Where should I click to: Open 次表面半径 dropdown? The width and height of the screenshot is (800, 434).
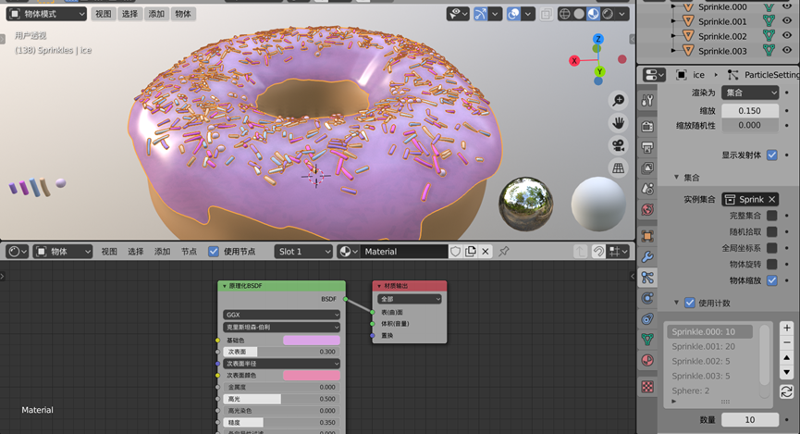coord(281,364)
